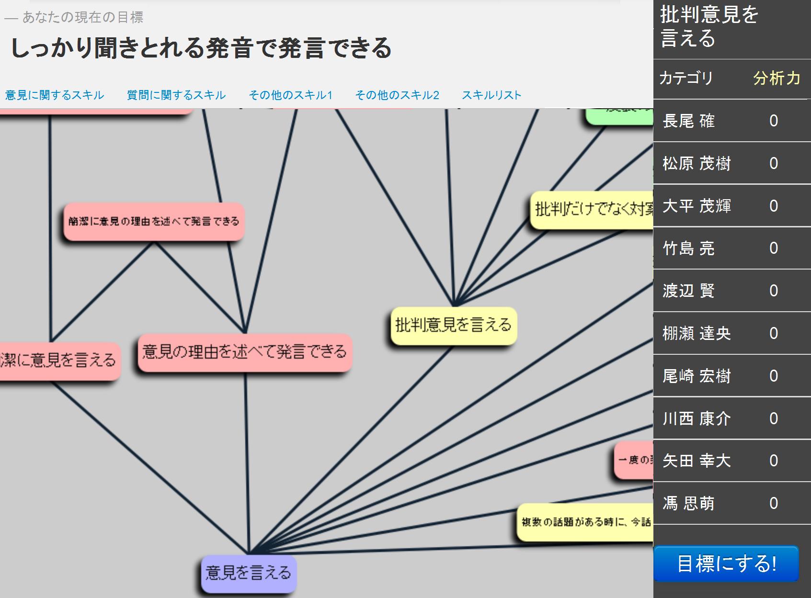Image resolution: width=811 pixels, height=598 pixels.
Task: Click the 分析力 category label
Action: tap(776, 78)
